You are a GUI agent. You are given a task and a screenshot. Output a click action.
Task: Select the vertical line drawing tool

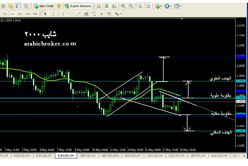63,14
